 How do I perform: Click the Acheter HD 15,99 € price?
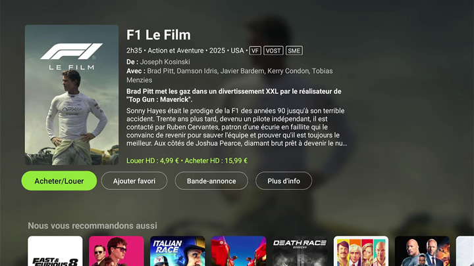coord(216,161)
